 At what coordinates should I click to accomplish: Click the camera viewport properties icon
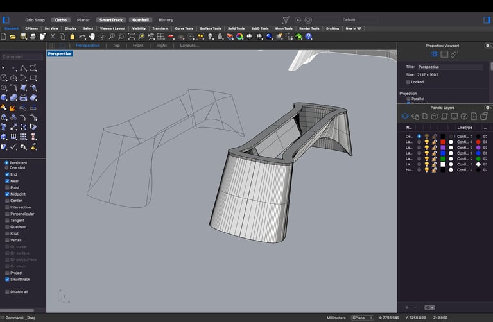434,55
